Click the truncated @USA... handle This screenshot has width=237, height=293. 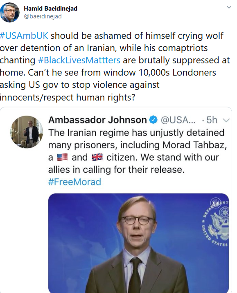(x=178, y=120)
